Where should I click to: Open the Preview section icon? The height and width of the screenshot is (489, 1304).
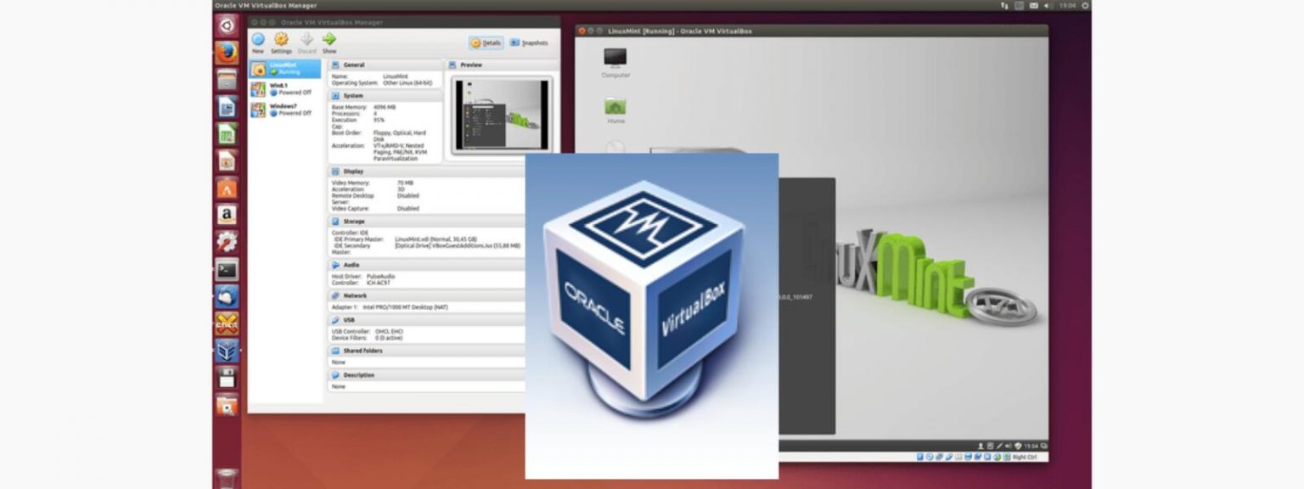(x=451, y=65)
